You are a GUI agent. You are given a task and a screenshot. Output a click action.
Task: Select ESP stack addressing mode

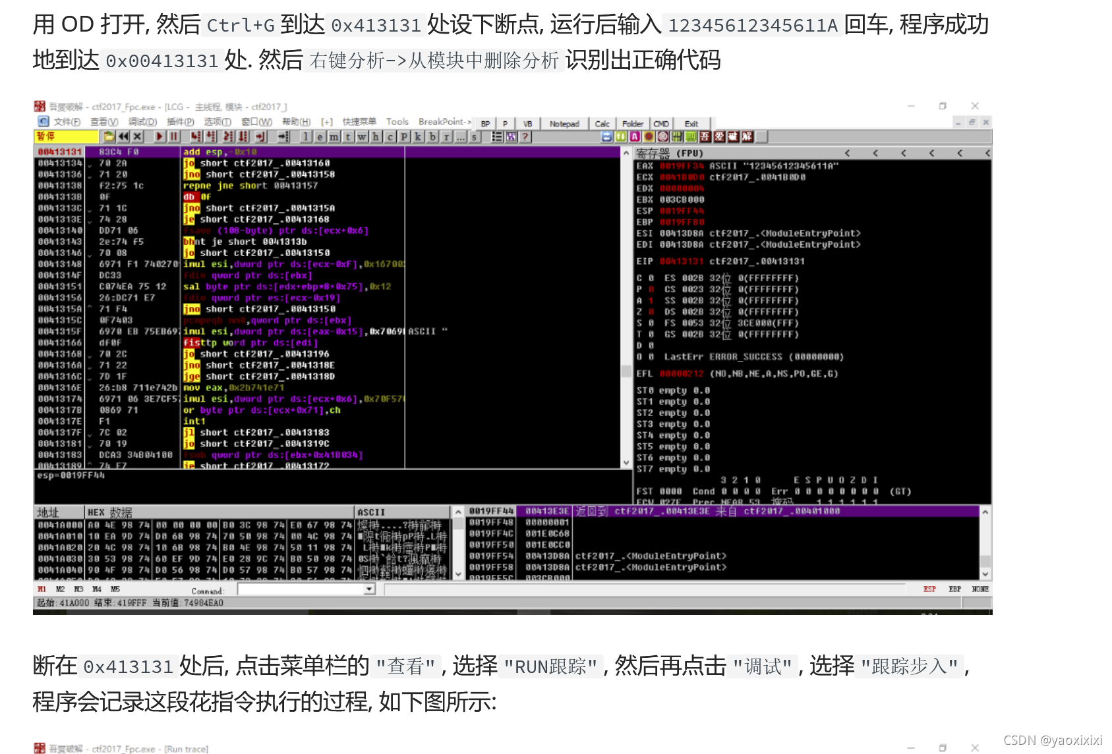point(929,589)
